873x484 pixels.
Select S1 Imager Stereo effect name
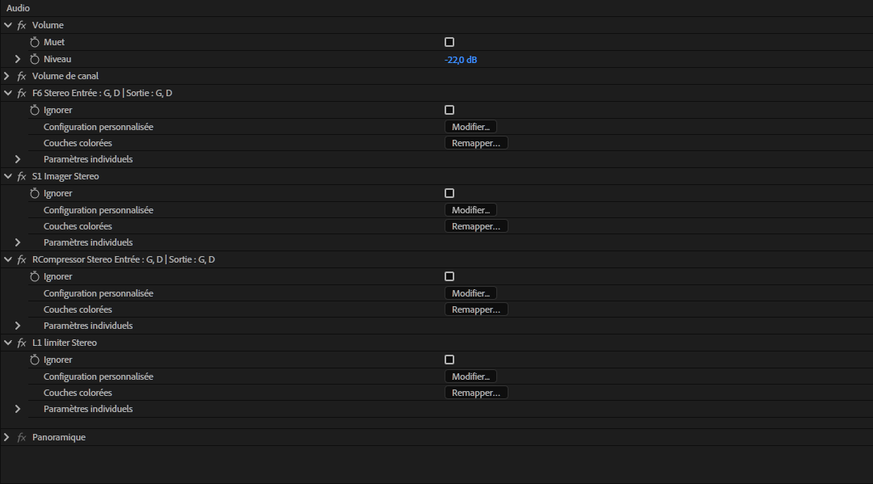click(x=65, y=176)
